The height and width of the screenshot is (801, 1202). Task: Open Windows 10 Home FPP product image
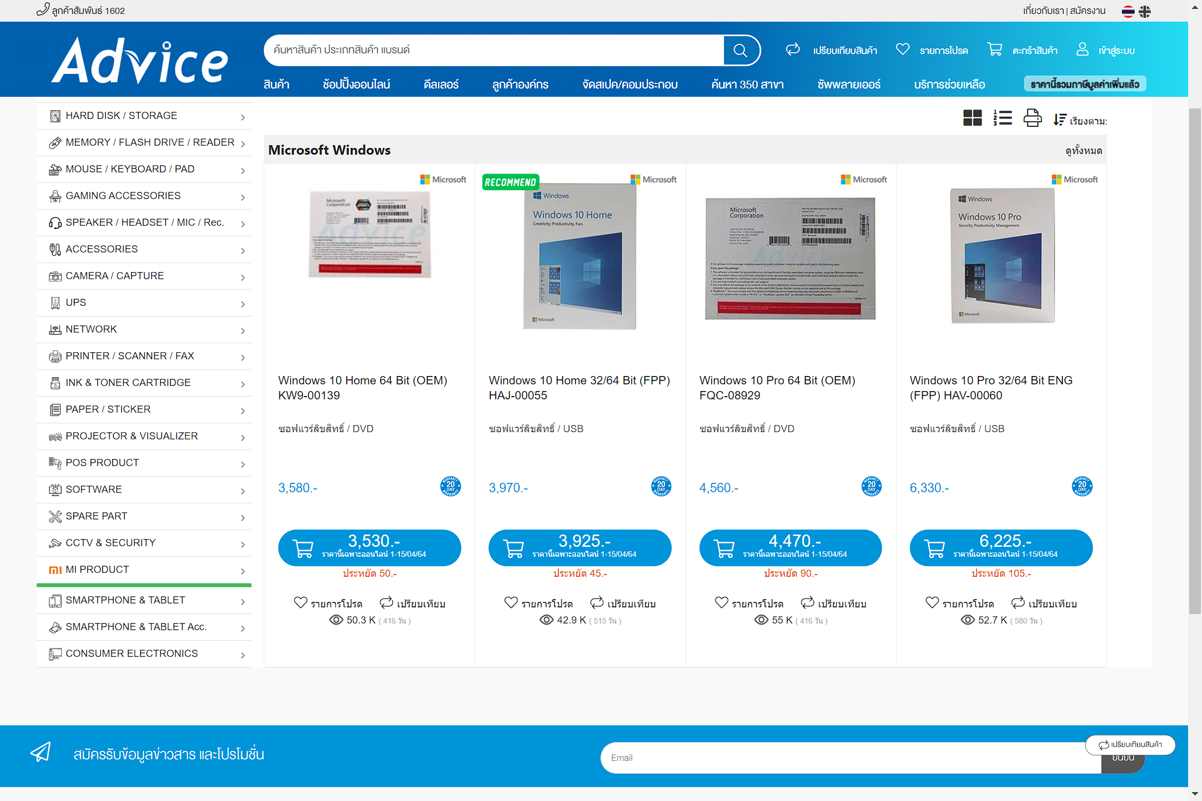[x=579, y=256]
